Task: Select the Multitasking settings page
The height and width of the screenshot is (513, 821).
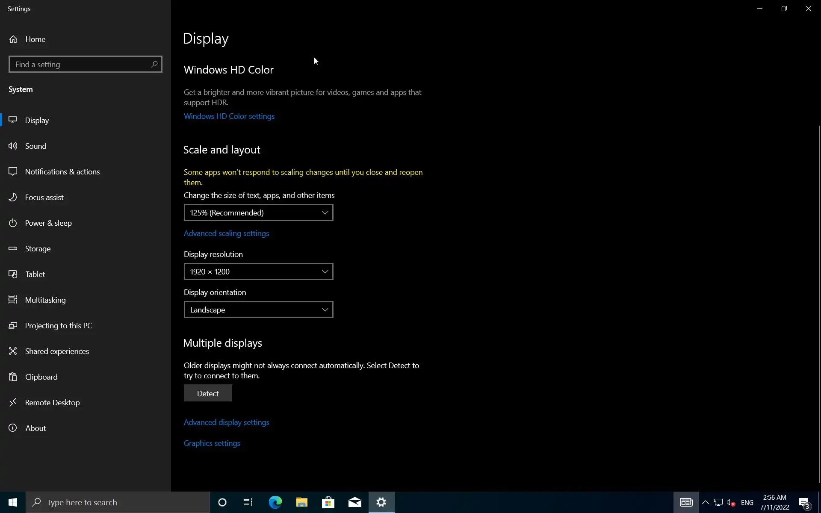Action: pos(45,300)
